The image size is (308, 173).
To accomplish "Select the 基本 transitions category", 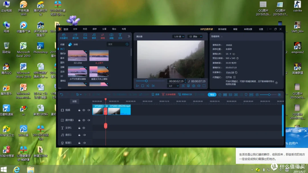I will pyautogui.click(x=62, y=58).
